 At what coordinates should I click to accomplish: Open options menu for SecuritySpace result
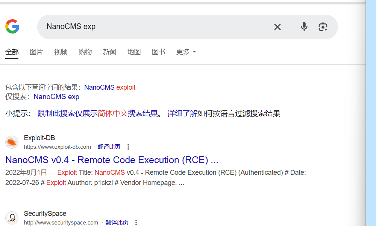point(136,223)
